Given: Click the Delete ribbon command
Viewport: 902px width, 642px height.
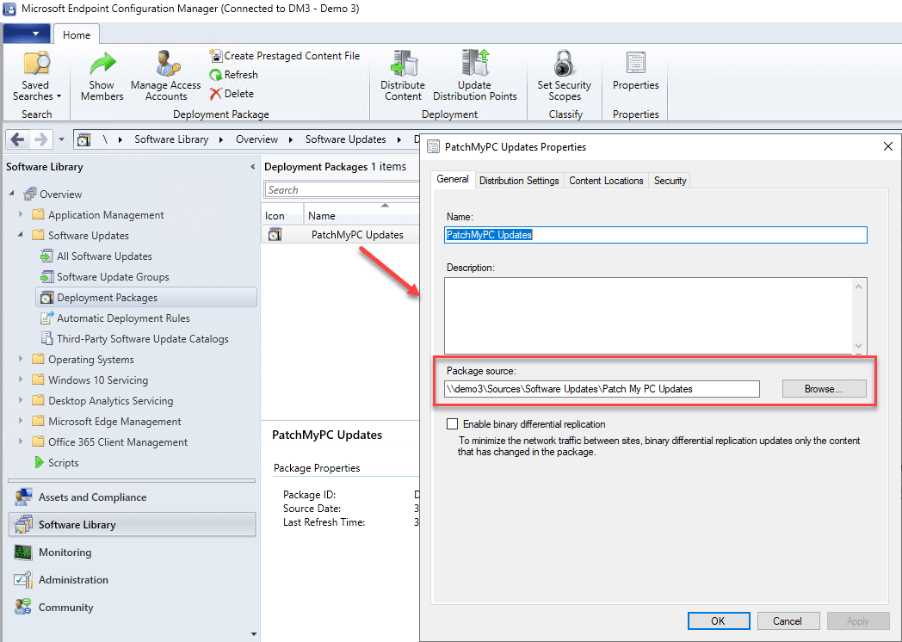Looking at the screenshot, I should click(x=232, y=94).
